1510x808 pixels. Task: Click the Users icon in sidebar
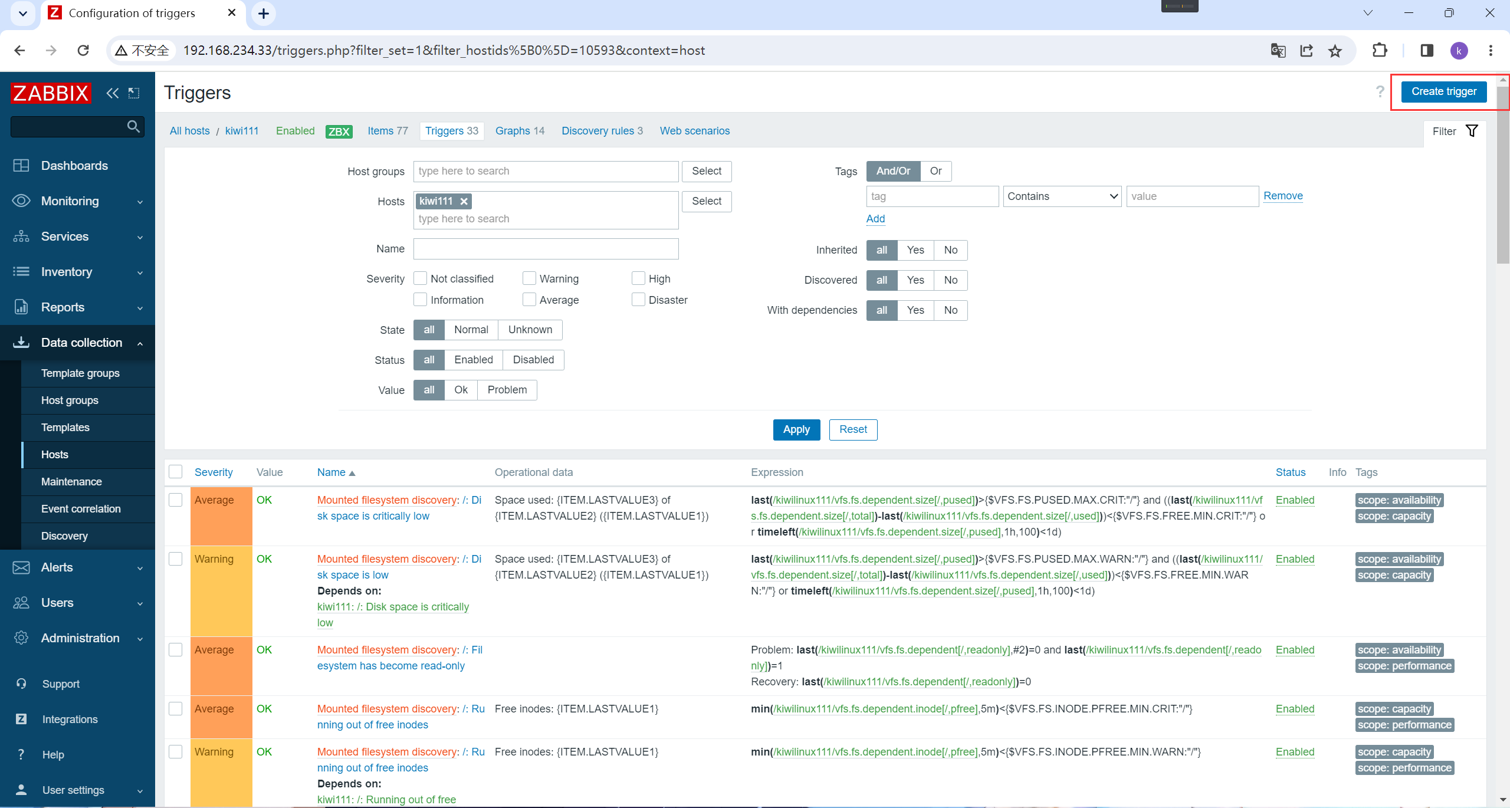click(21, 603)
